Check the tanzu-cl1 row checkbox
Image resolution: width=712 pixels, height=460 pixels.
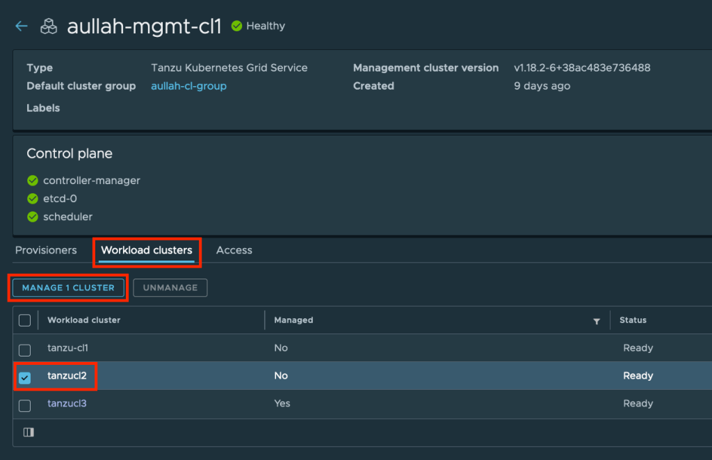pos(25,350)
